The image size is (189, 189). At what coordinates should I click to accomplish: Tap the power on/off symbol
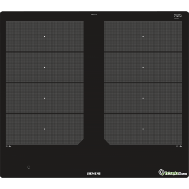29,167
